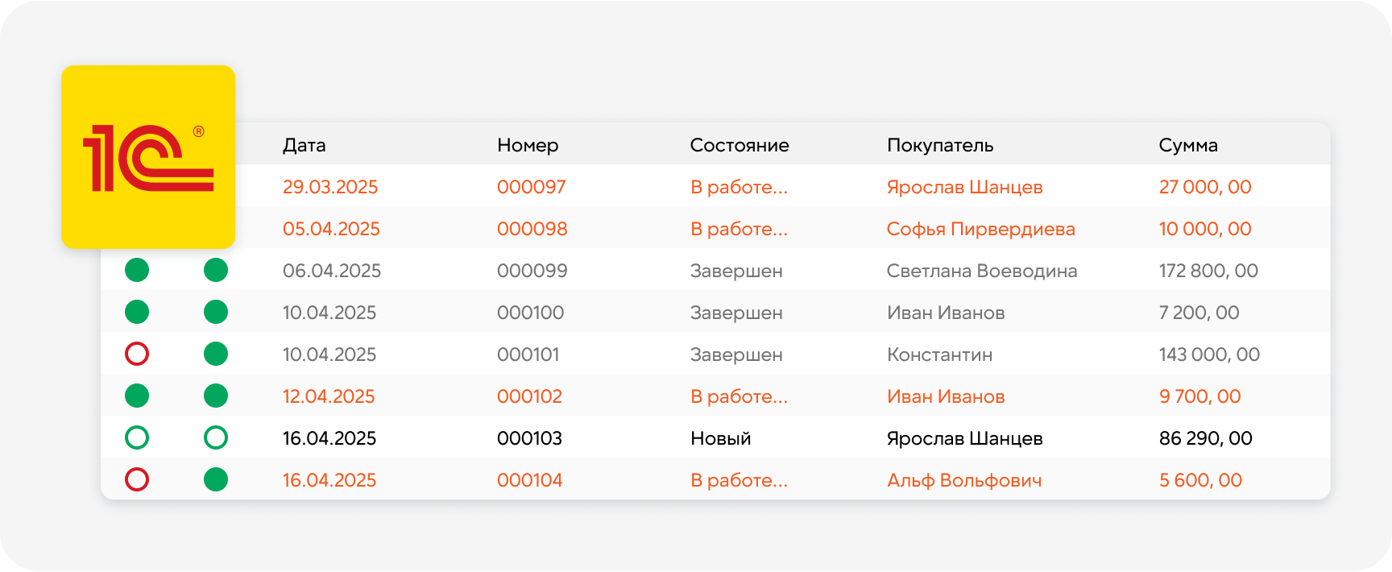Click 'В работе...' status in row 000098
The height and width of the screenshot is (572, 1392).
pyautogui.click(x=739, y=229)
